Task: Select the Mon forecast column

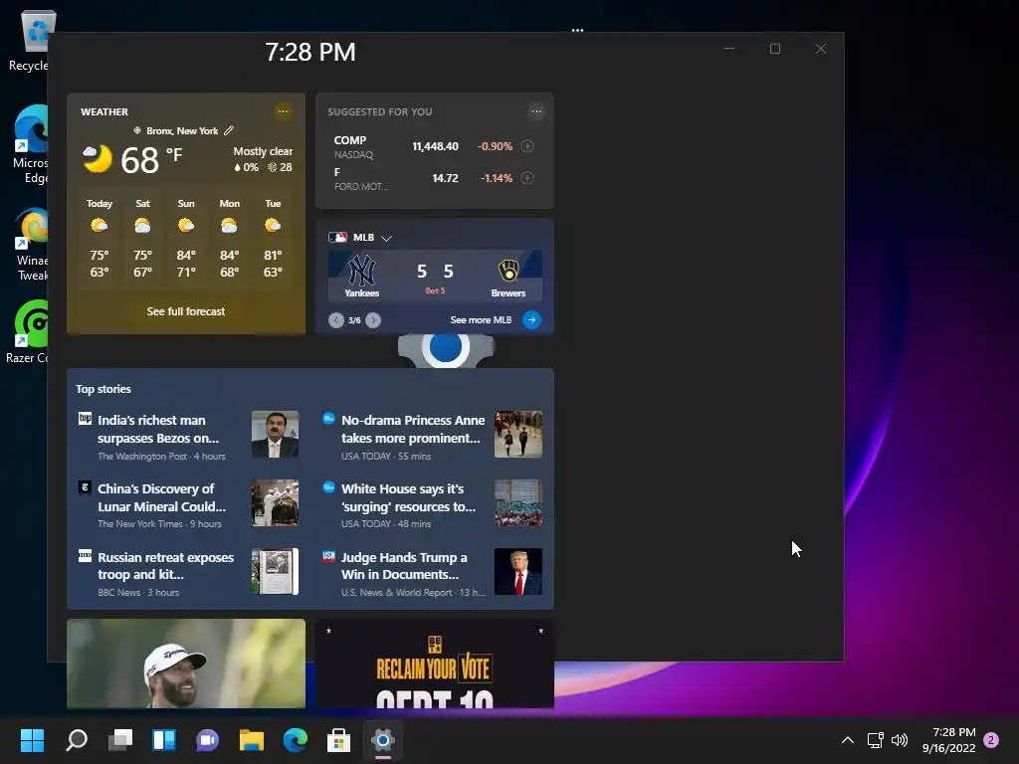Action: (x=230, y=239)
